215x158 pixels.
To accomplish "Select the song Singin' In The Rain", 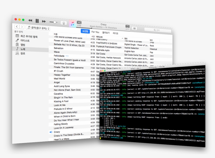I will click(63, 97).
